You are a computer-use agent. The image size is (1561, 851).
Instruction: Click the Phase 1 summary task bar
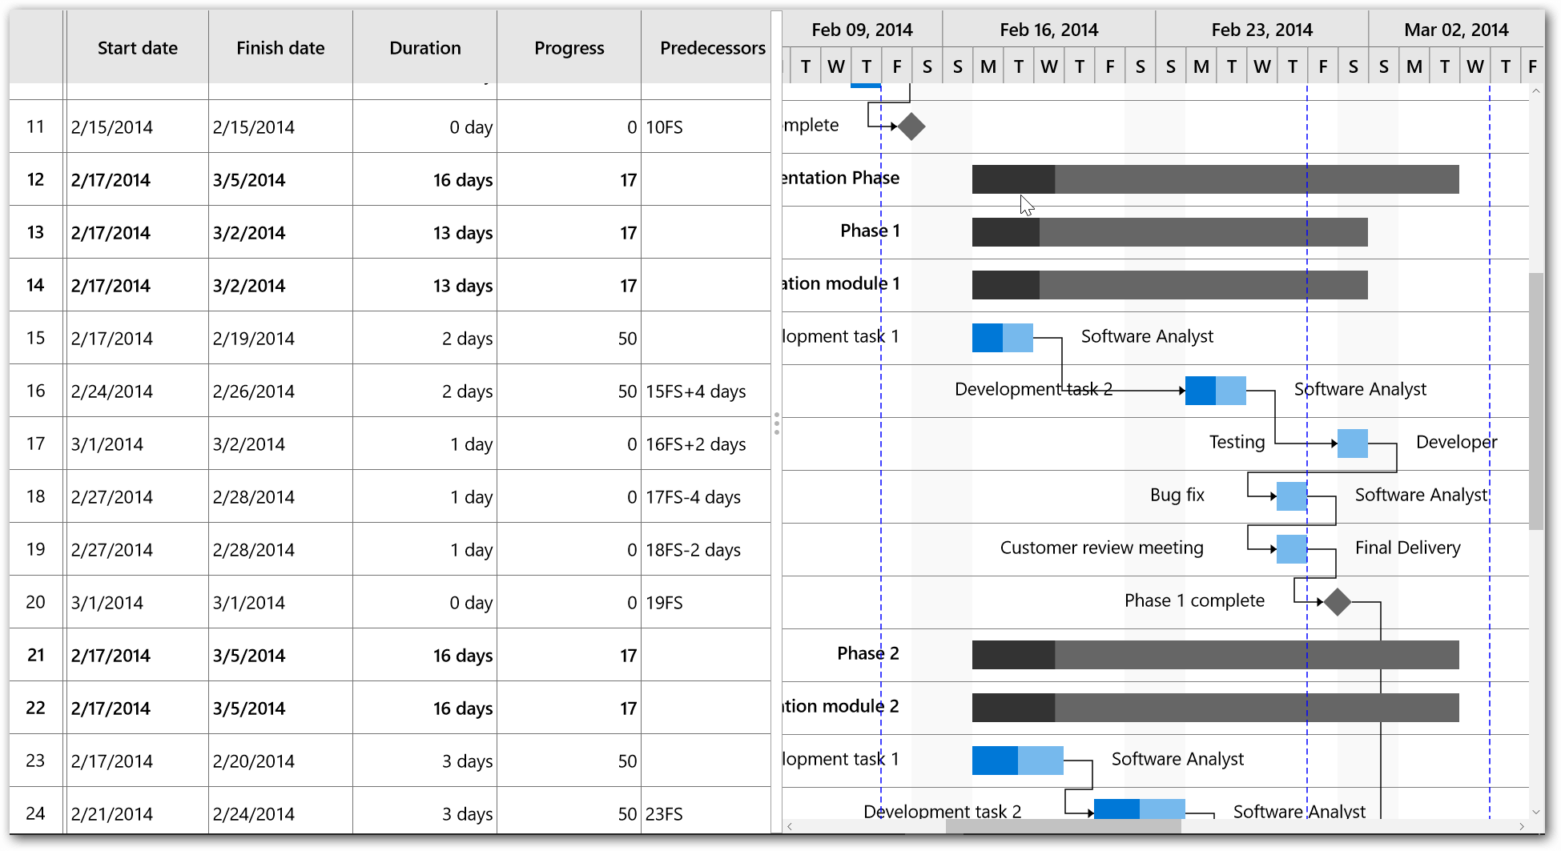(x=1169, y=232)
